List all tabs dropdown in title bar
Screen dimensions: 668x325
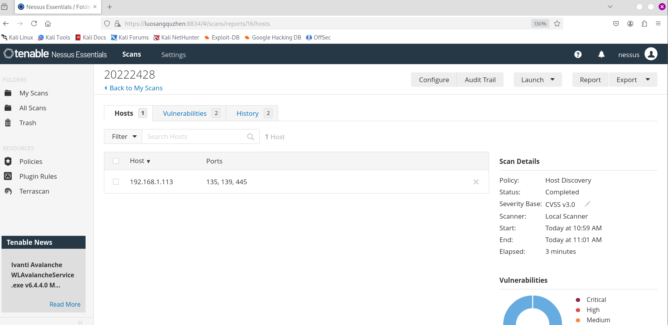610,7
